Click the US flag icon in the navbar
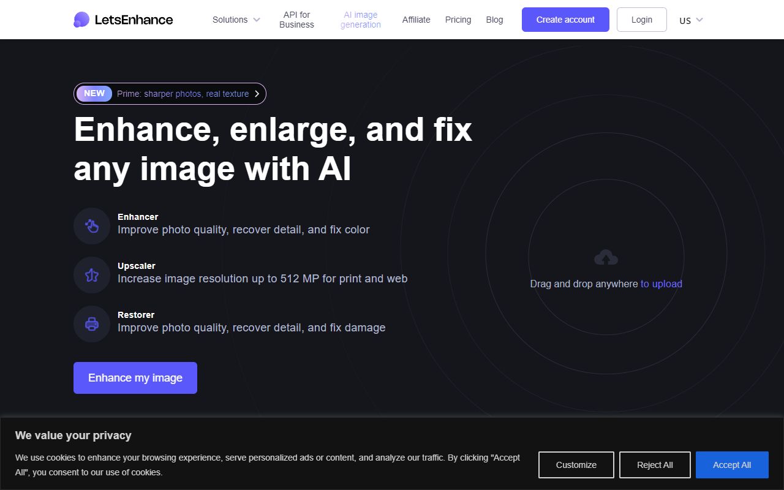Viewport: 784px width, 490px height. click(684, 20)
